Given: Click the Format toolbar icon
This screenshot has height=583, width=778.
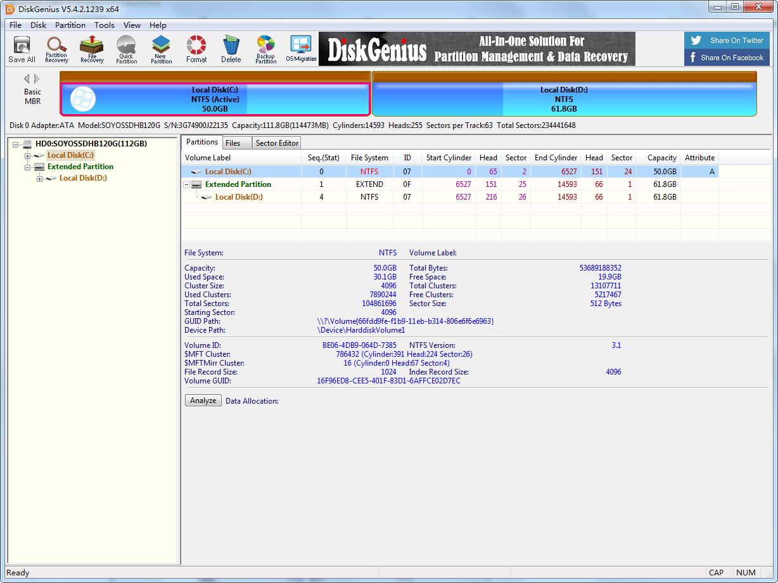Looking at the screenshot, I should (x=196, y=49).
